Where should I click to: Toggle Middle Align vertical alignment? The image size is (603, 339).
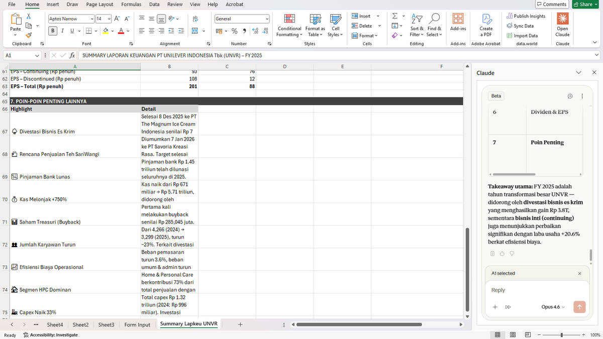152,19
